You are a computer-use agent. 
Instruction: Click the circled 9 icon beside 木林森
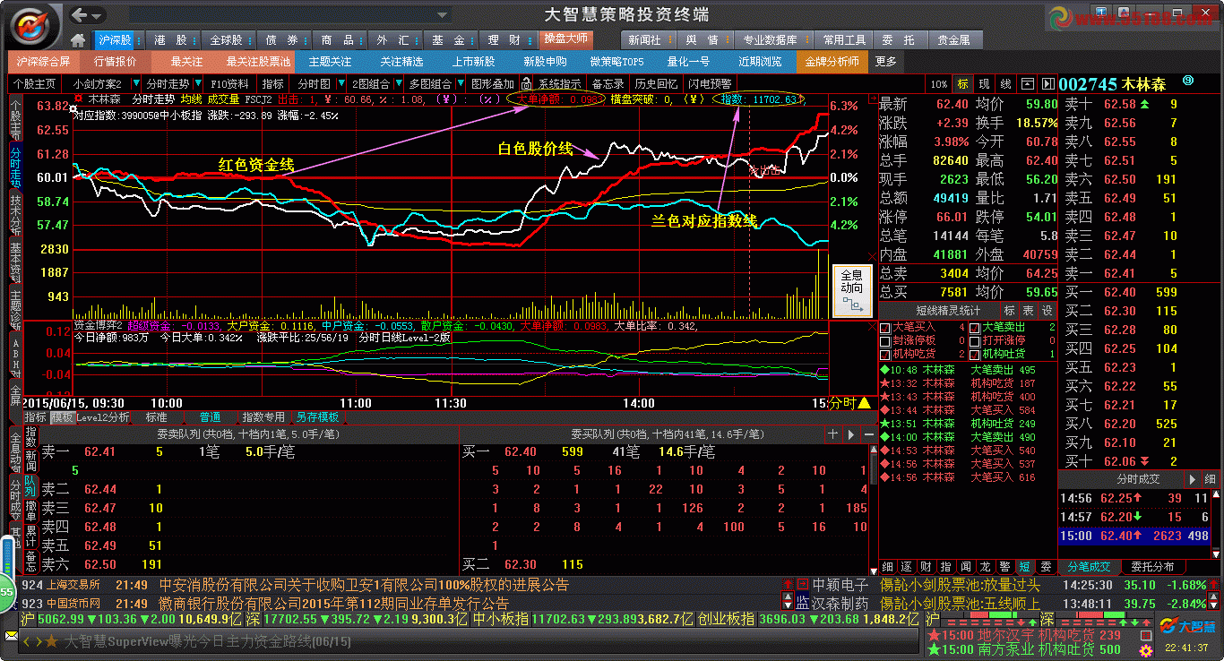click(x=1188, y=82)
